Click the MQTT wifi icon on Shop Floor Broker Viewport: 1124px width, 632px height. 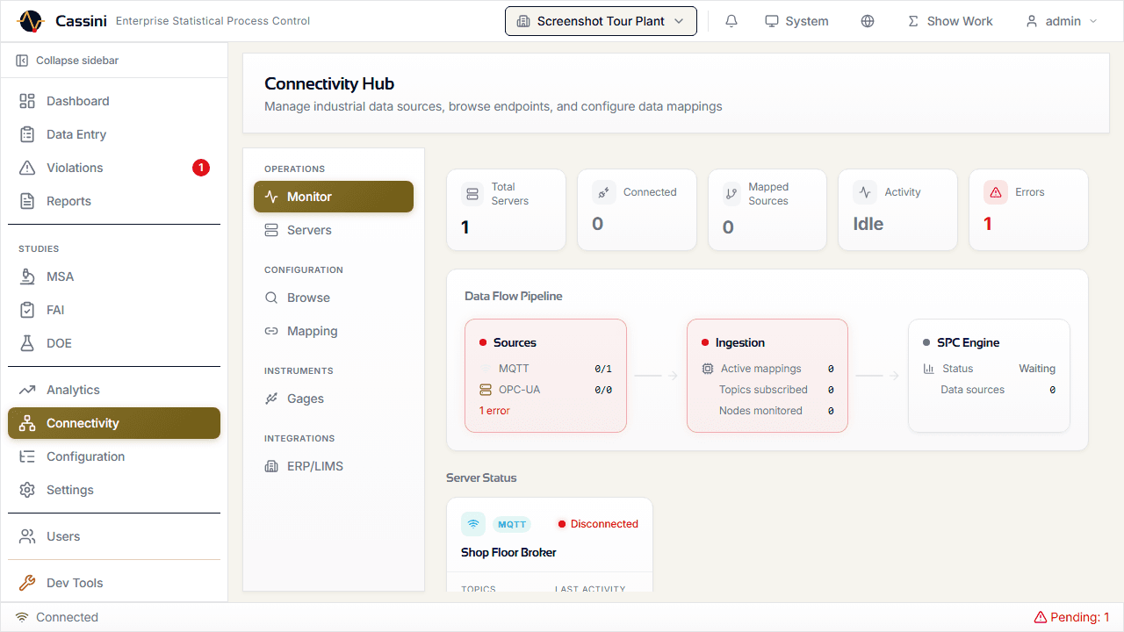(473, 523)
